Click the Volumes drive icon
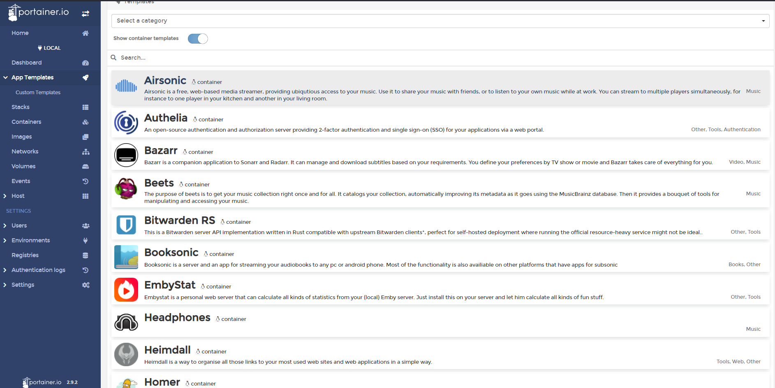The height and width of the screenshot is (388, 775). pos(86,167)
